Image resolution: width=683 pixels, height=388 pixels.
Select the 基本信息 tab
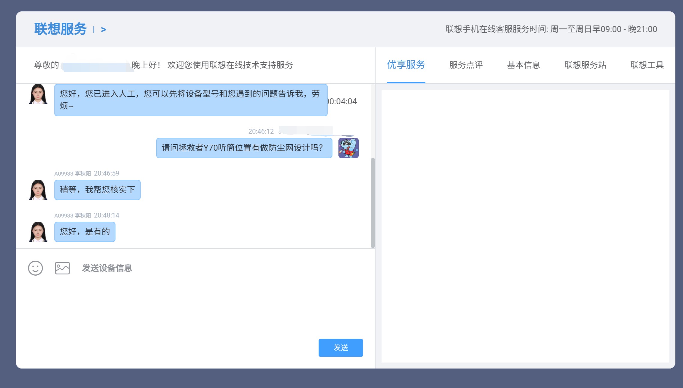524,65
